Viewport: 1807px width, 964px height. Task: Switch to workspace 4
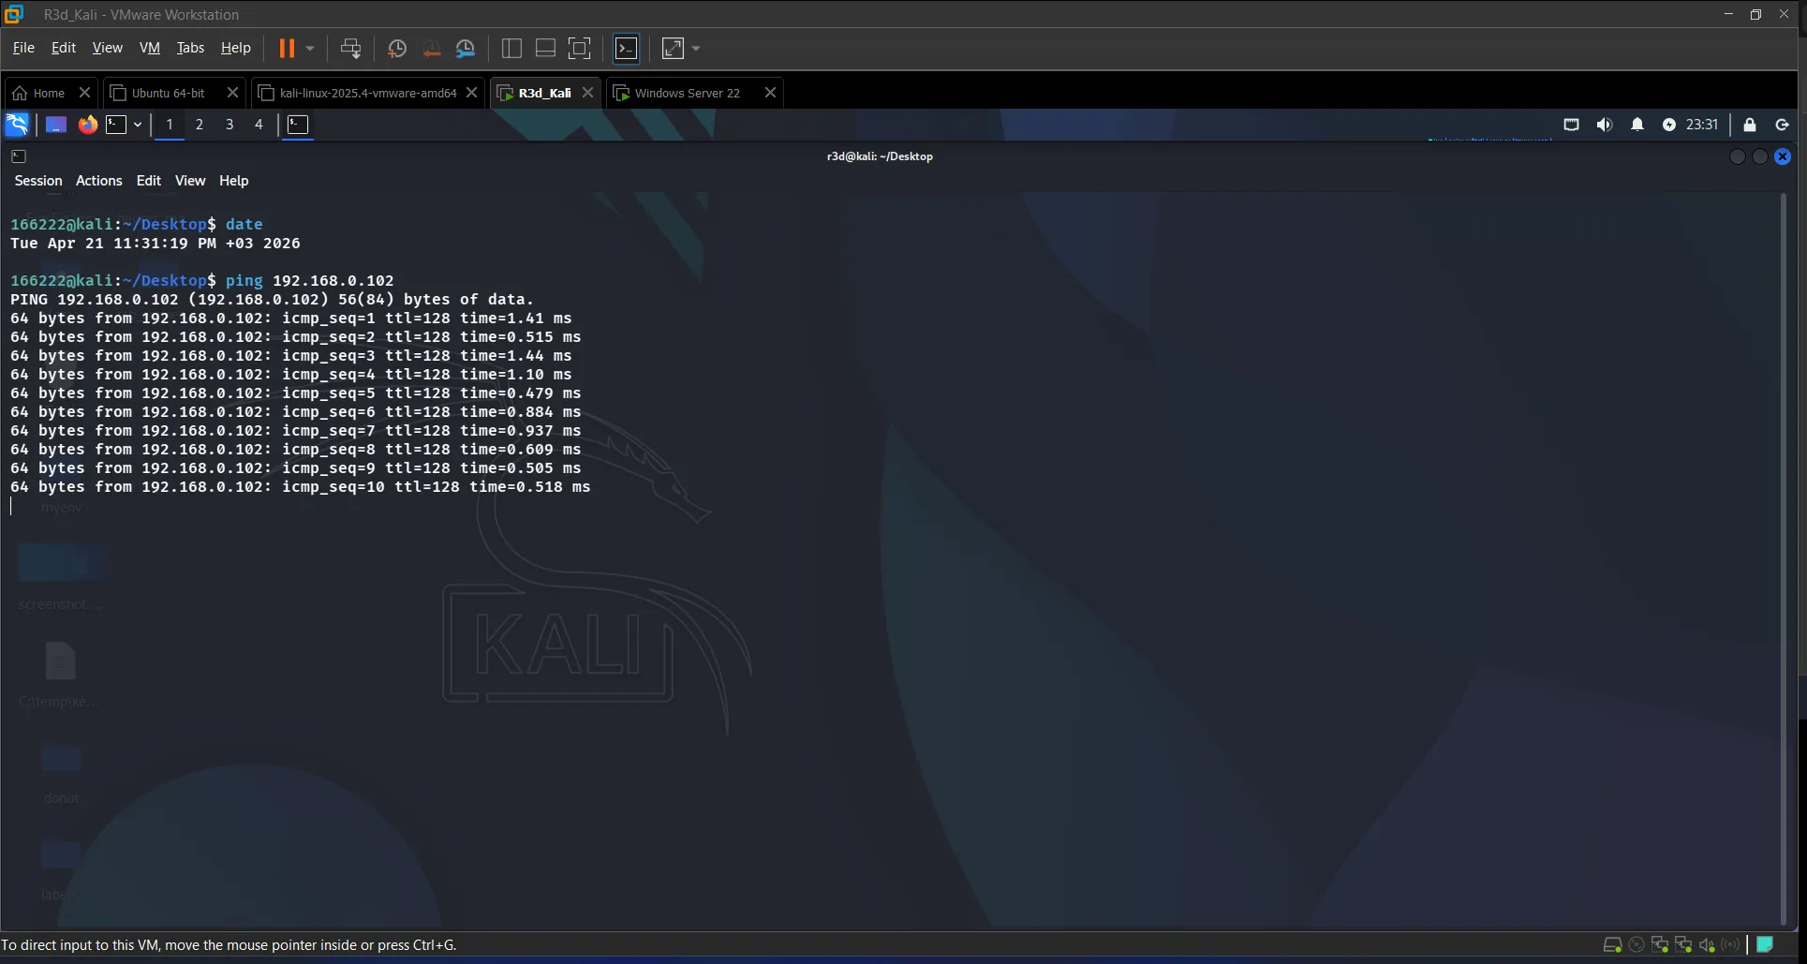coord(259,125)
